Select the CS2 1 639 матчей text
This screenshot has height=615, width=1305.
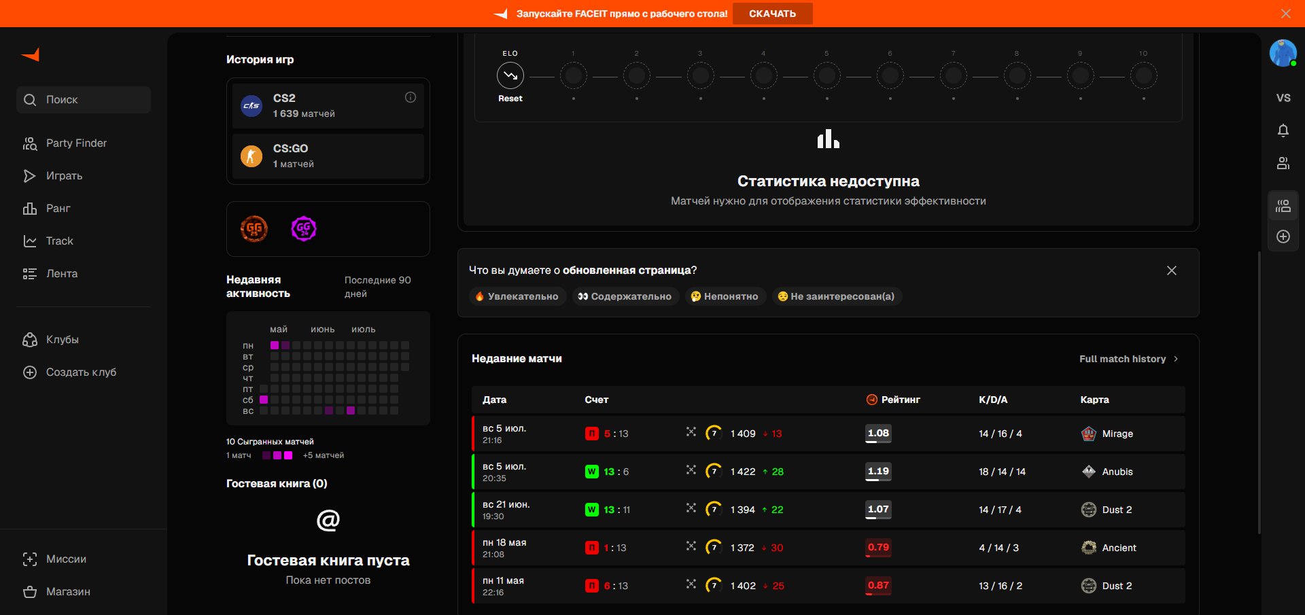click(x=304, y=105)
